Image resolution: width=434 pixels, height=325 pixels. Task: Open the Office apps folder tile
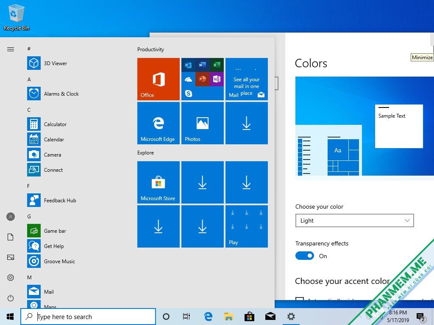coord(202,79)
